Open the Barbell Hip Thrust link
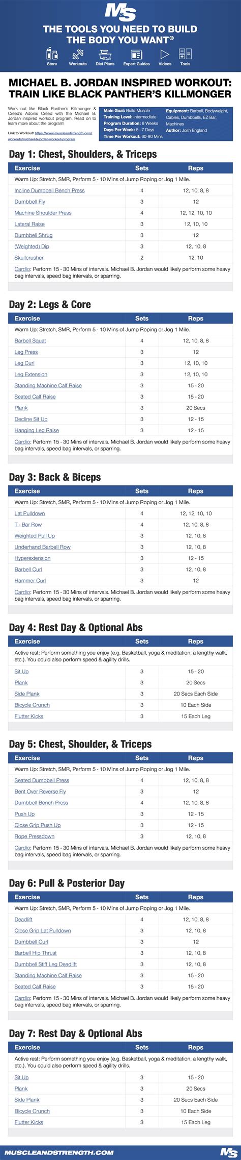 pyautogui.click(x=36, y=953)
